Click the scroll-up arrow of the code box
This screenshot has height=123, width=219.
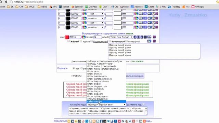click(x=146, y=108)
